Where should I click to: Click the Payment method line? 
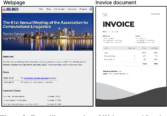pyautogui.click(x=112, y=71)
